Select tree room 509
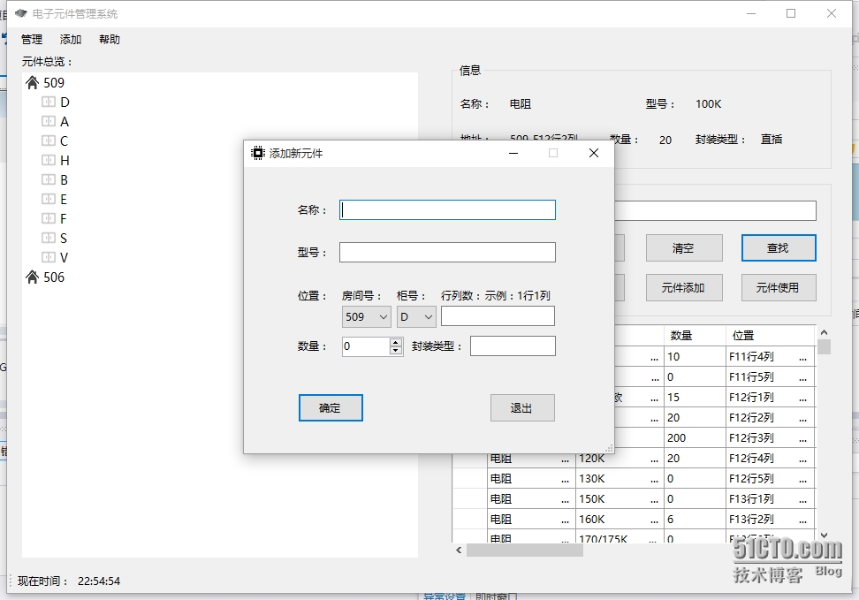The height and width of the screenshot is (600, 859). (54, 83)
